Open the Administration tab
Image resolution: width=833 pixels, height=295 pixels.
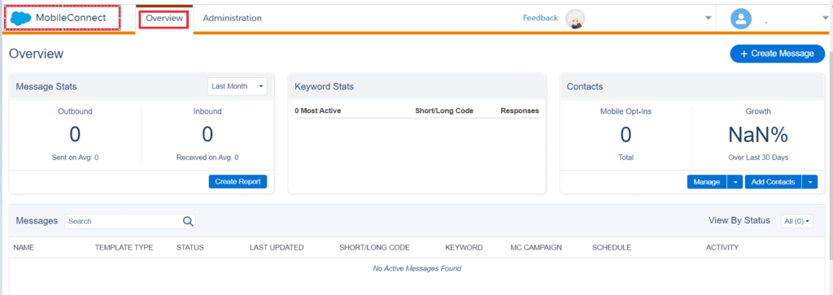[232, 18]
